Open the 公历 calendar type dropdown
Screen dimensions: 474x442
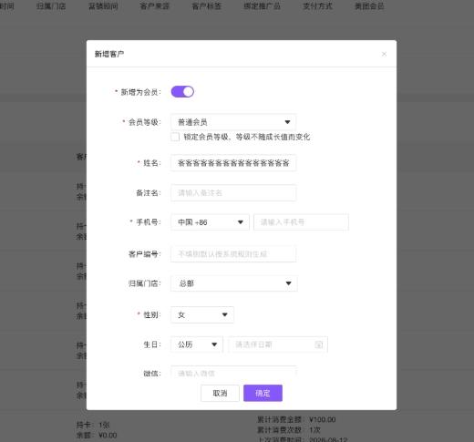pyautogui.click(x=197, y=344)
